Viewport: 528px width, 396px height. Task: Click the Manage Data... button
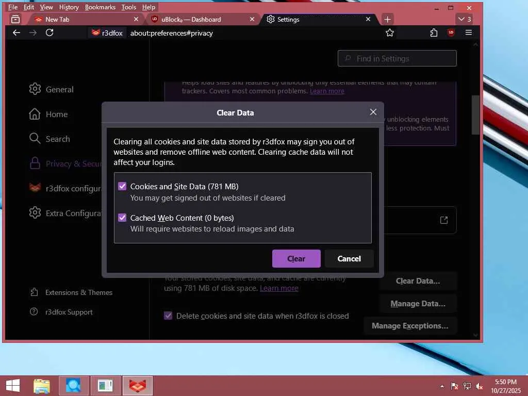[x=418, y=303]
